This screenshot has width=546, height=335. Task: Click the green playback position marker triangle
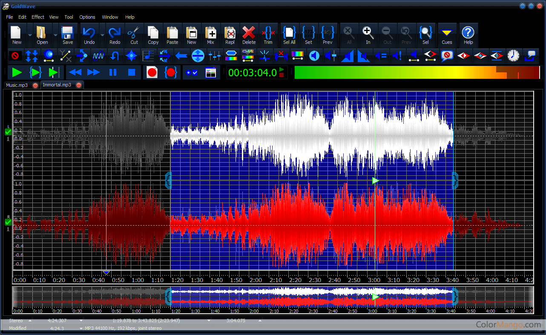375,181
